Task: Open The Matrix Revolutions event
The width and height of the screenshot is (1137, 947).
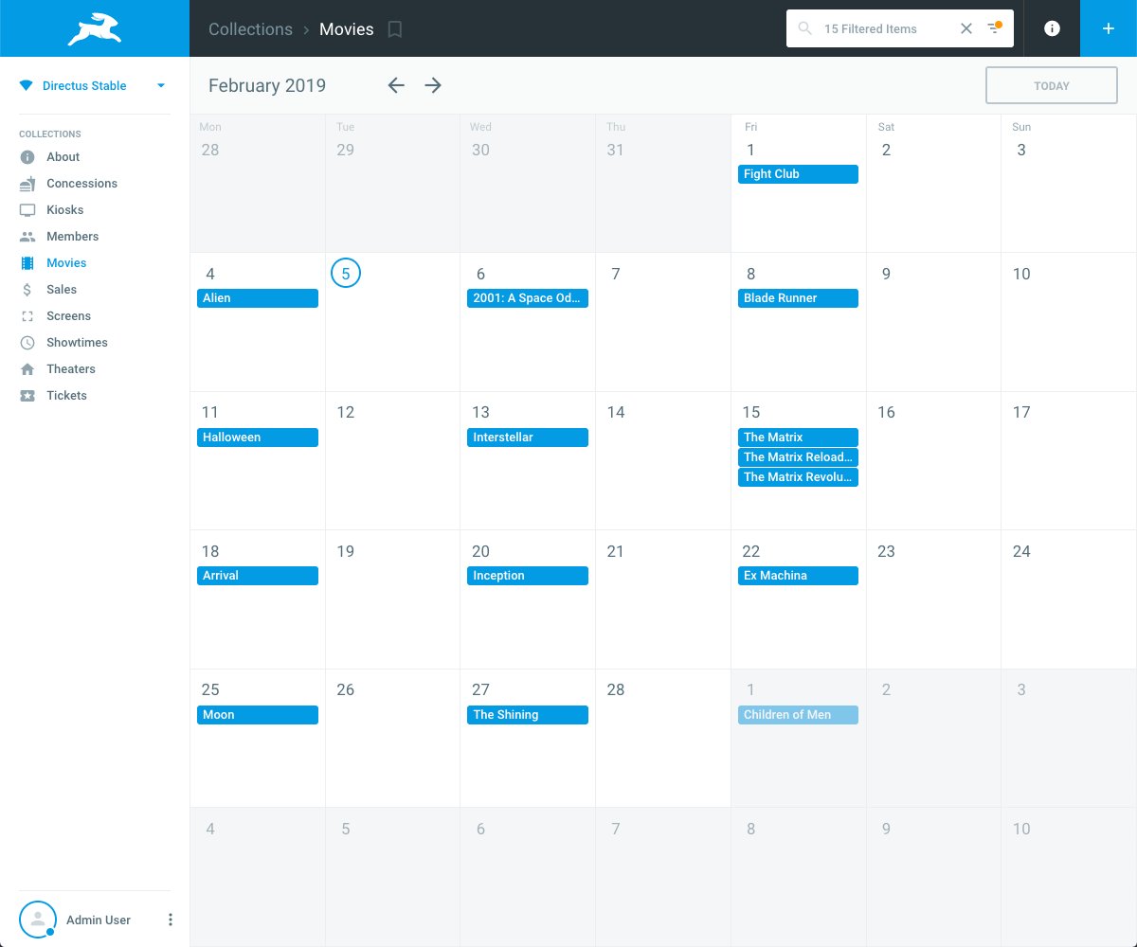Action: click(798, 477)
